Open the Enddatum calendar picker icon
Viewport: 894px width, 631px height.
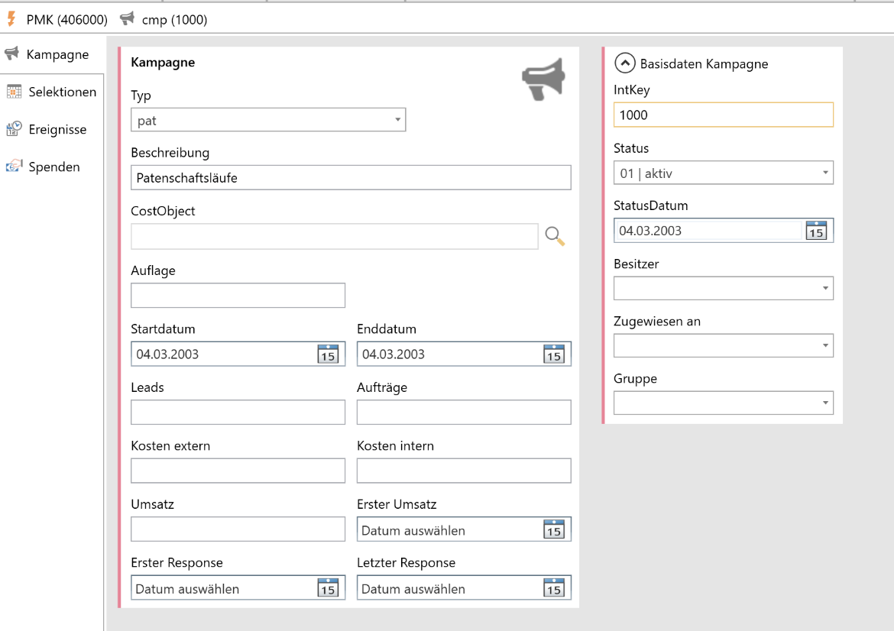point(553,354)
